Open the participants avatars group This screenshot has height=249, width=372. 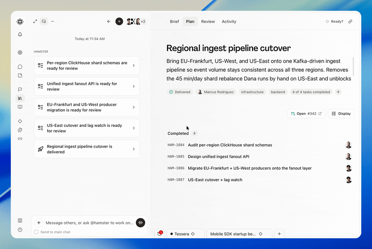point(136,21)
